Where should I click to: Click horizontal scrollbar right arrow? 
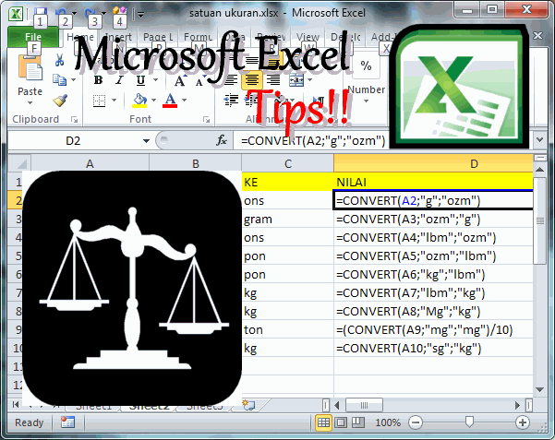click(517, 405)
